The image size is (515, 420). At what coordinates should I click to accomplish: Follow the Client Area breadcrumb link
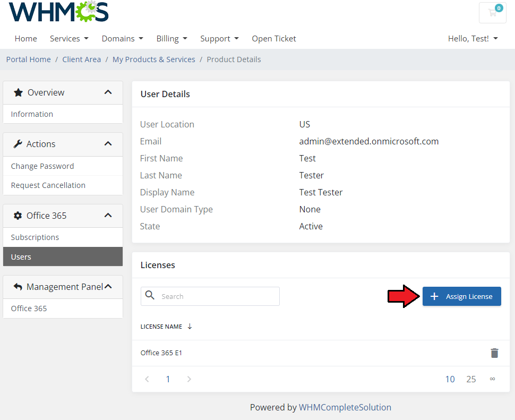81,59
